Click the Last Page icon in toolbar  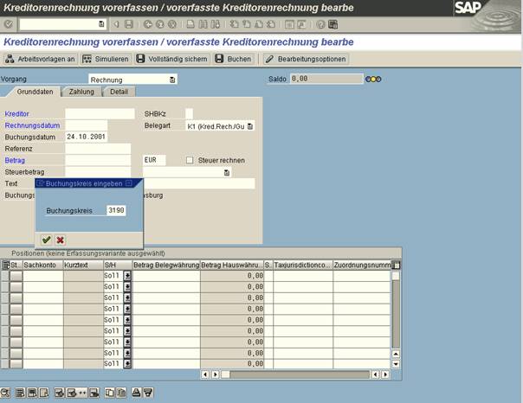[x=271, y=24]
